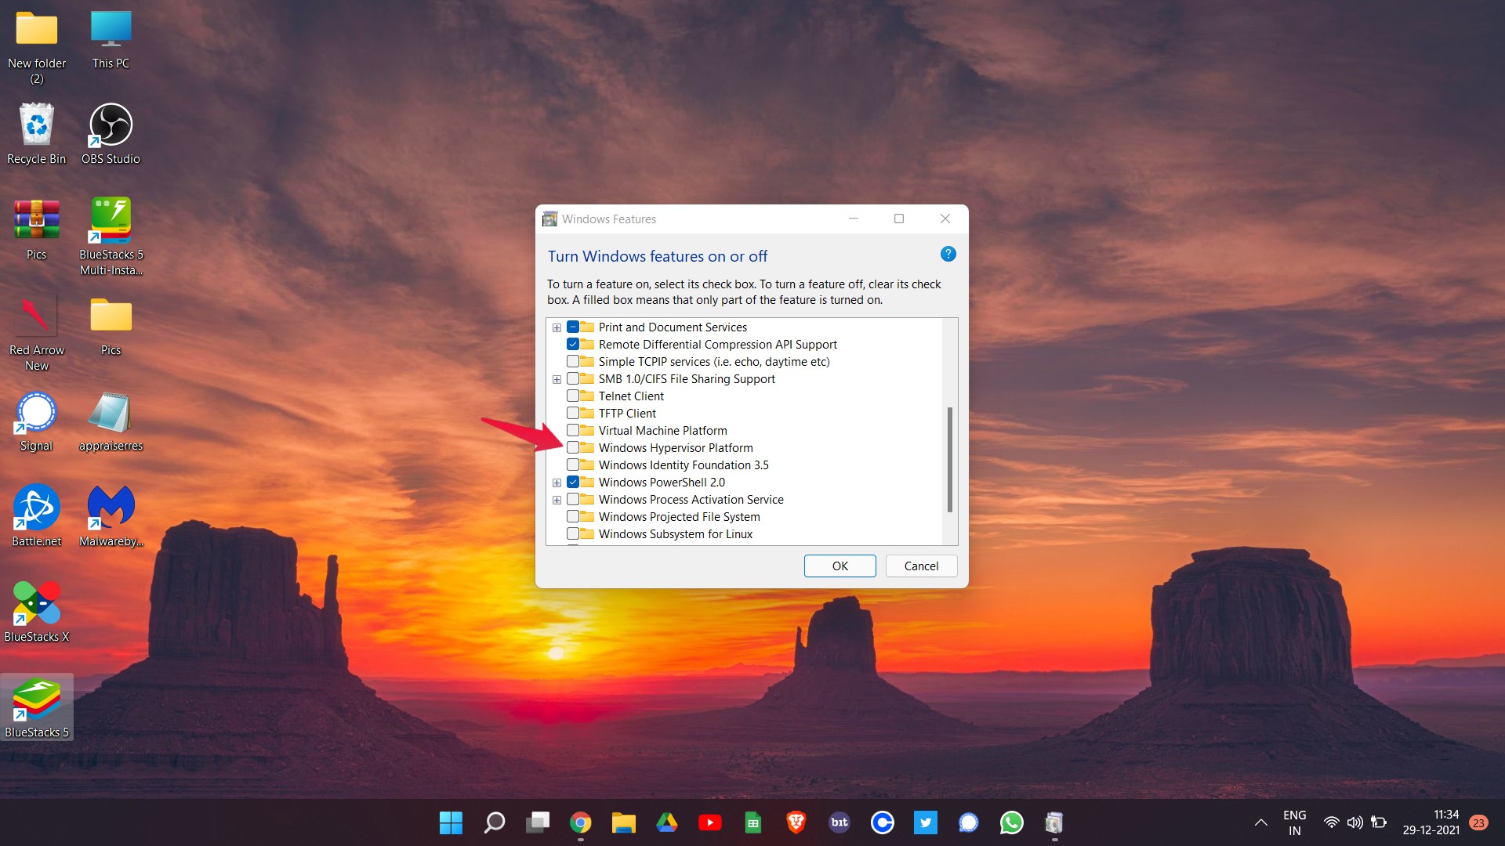Open Windows Search from taskbar
This screenshot has height=846, width=1505.
[x=494, y=822]
